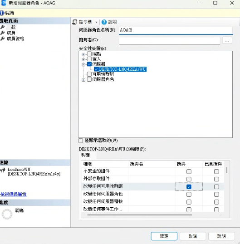Check the 端點 securable checkbox
This screenshot has height=244, width=240.
click(x=89, y=54)
